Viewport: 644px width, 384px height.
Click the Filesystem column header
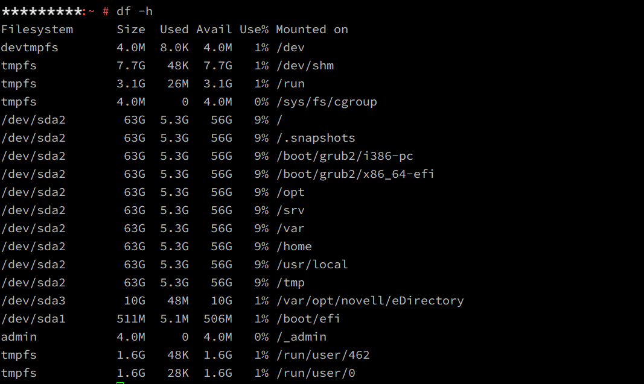point(37,30)
